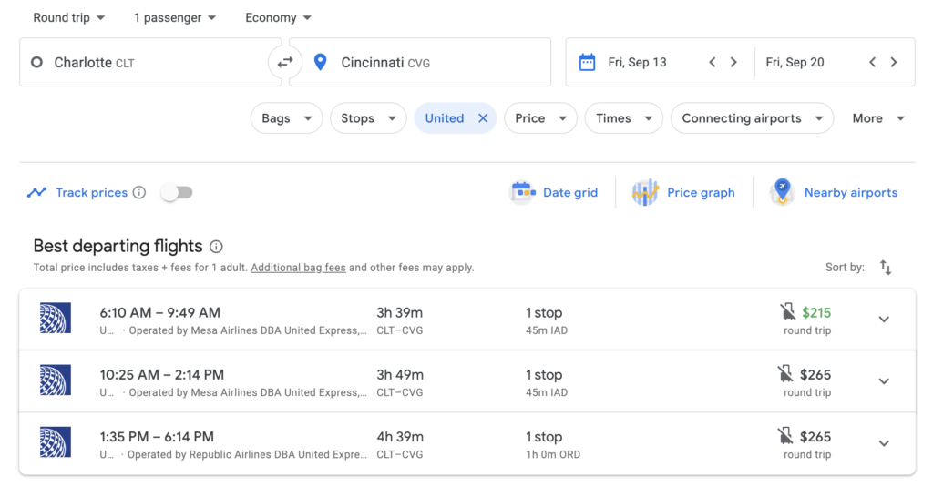The image size is (933, 487).
Task: Show Nearby airports options
Action: tap(851, 193)
